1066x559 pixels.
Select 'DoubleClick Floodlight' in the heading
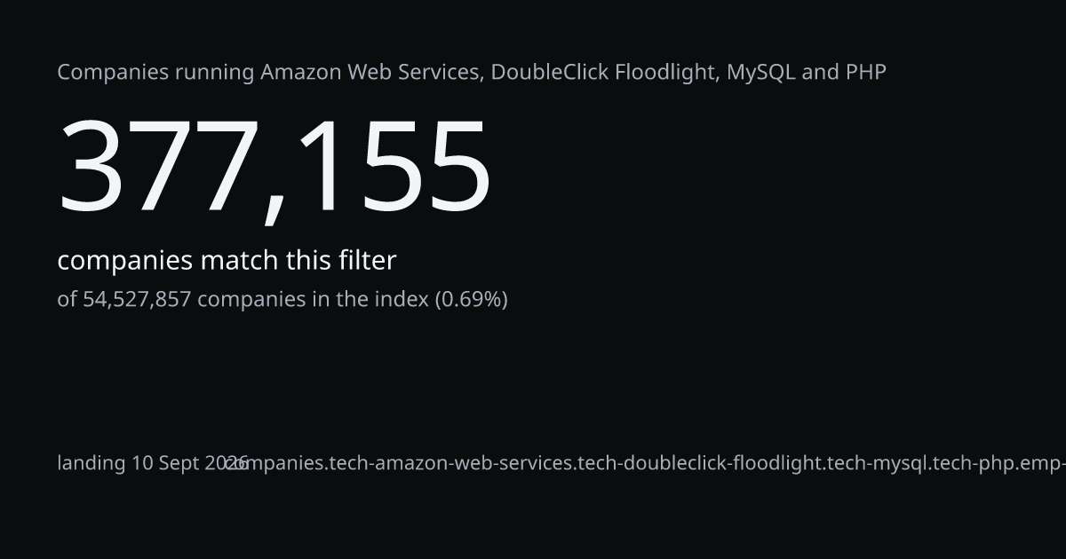604,73
